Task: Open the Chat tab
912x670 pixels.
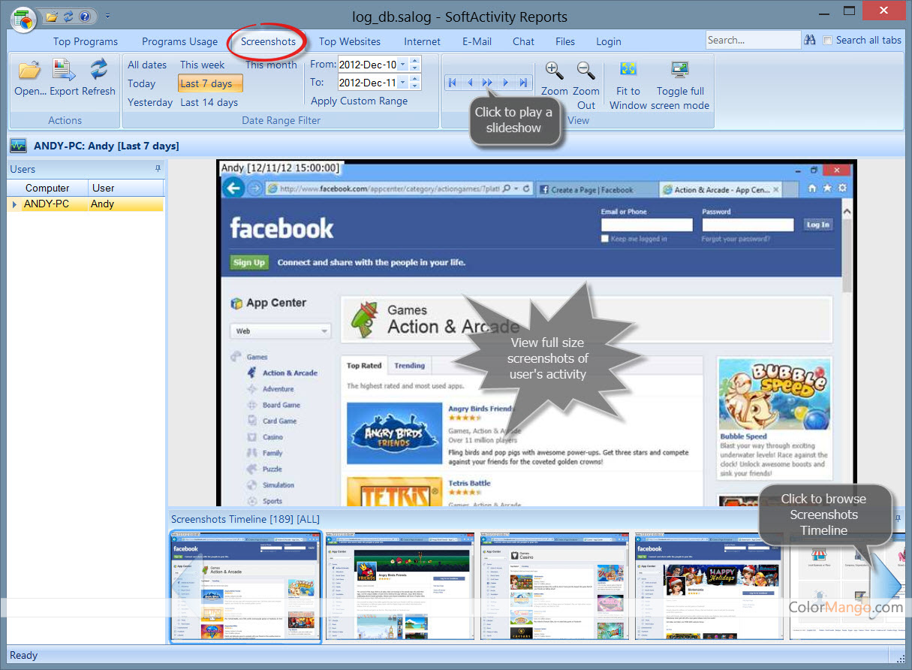Action: 524,41
